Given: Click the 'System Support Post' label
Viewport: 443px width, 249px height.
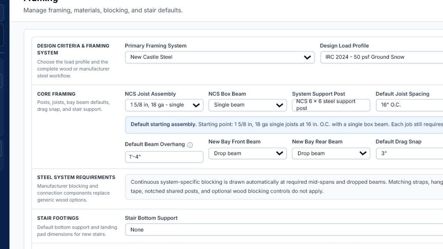Looking at the screenshot, I should click(319, 94).
